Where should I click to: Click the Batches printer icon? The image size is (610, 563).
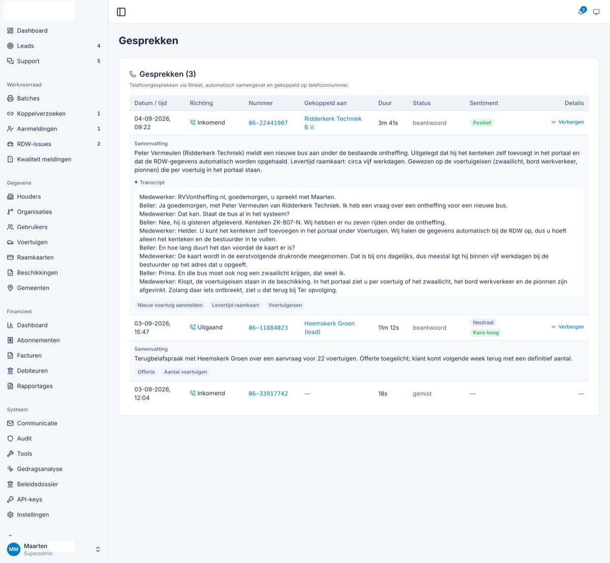click(10, 99)
